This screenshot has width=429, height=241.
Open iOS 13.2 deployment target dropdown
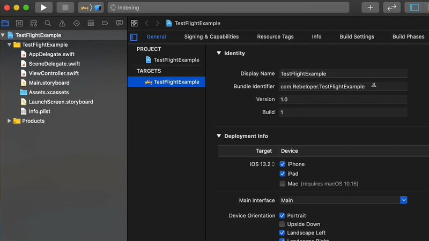262,164
